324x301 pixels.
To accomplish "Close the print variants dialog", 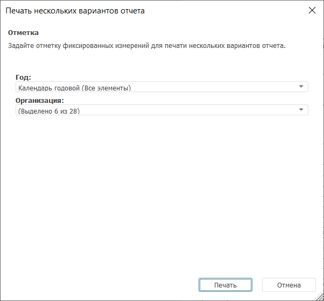I will [311, 10].
